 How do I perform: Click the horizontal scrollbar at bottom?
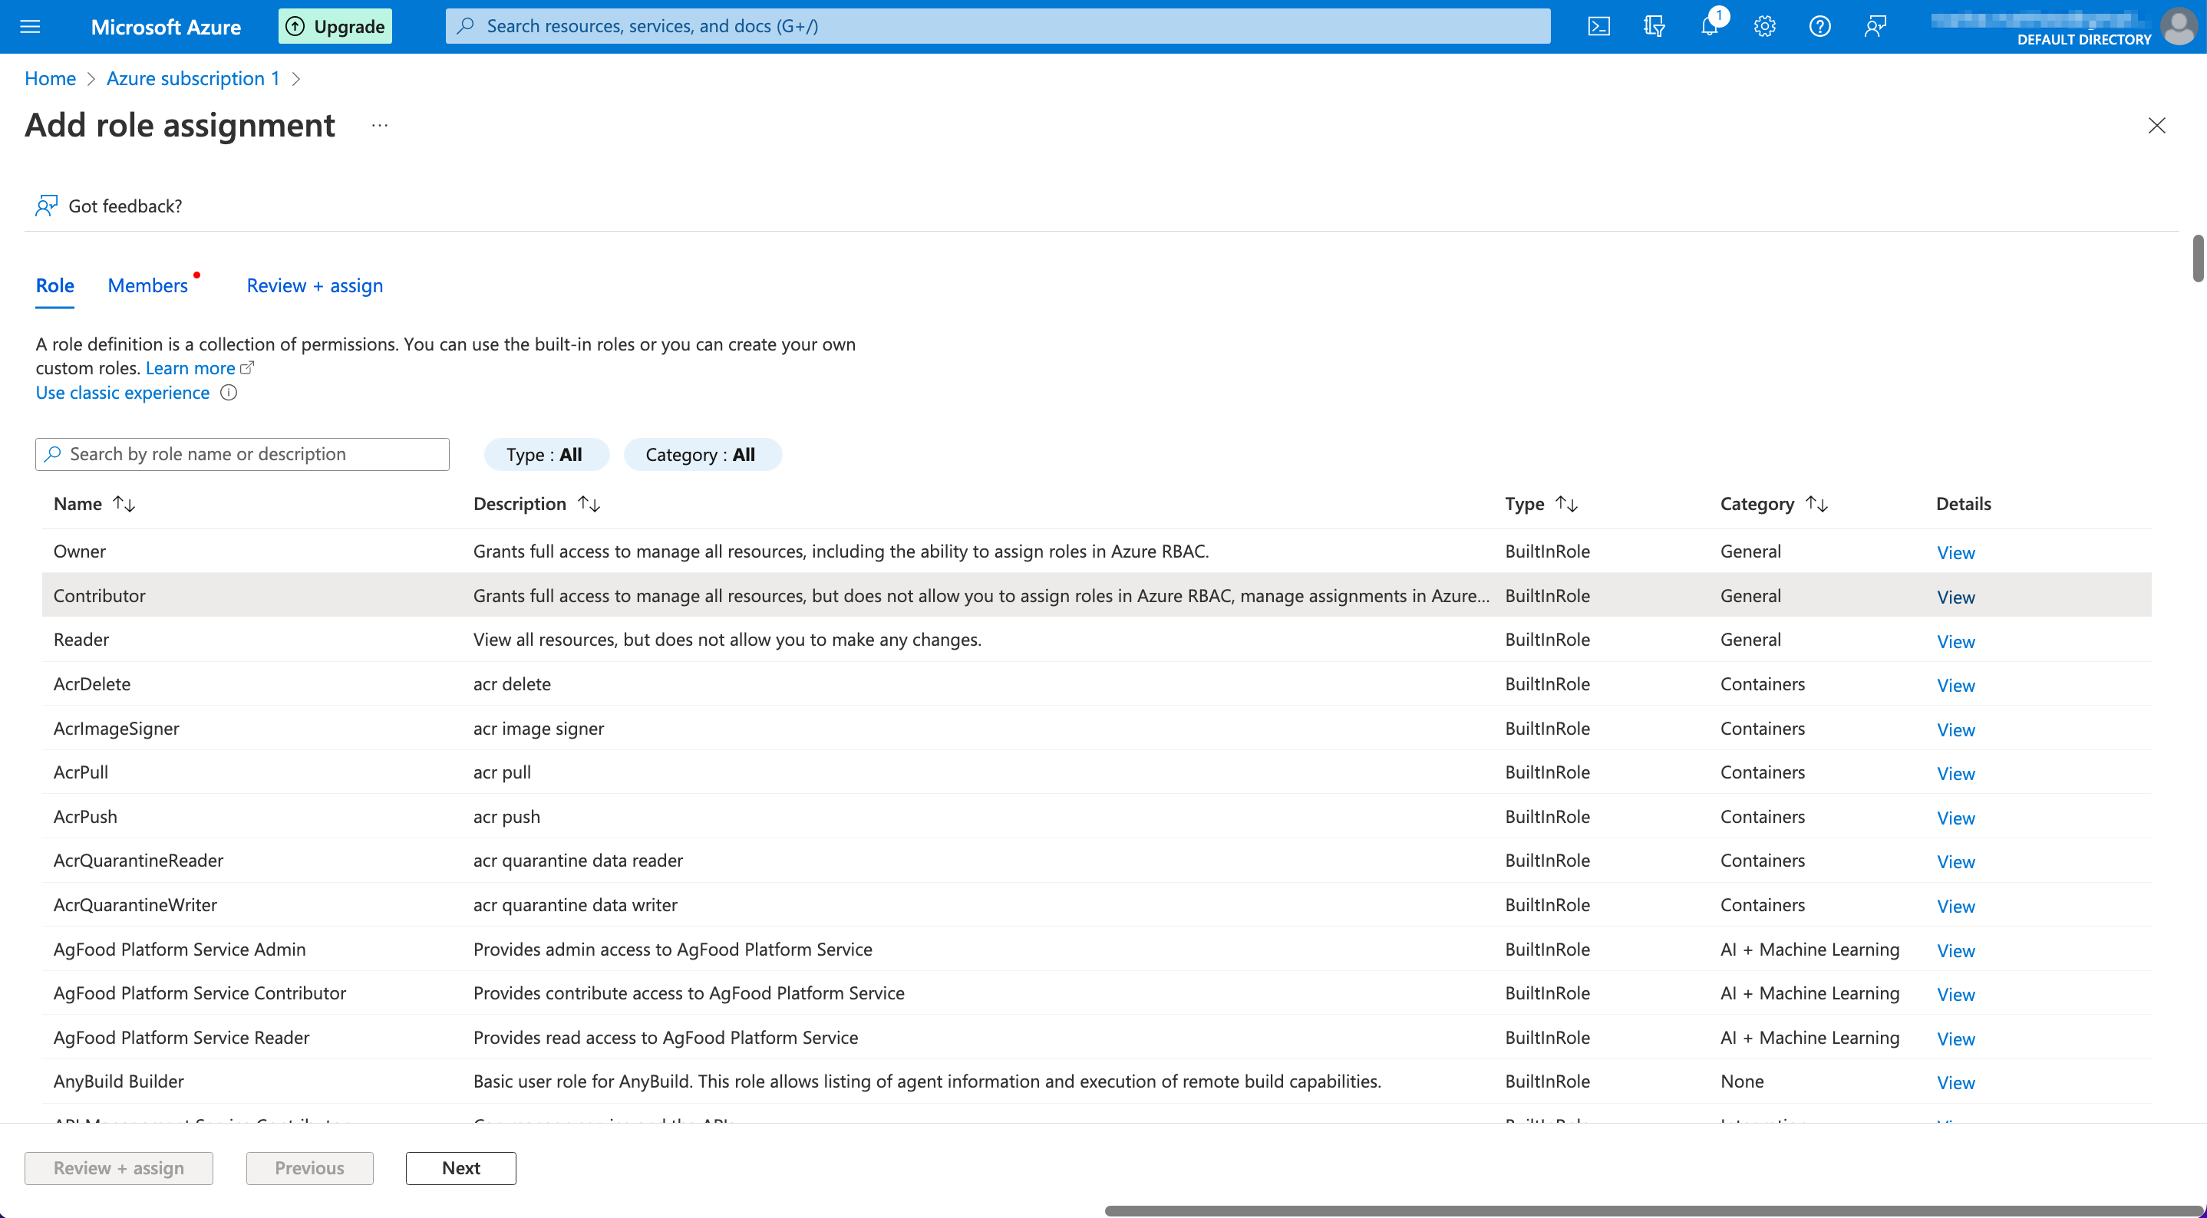(1654, 1210)
